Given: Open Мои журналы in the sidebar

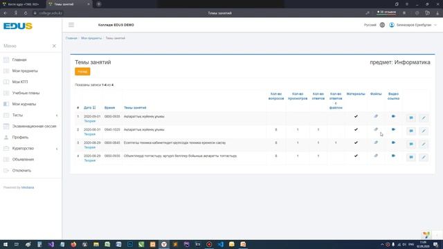Looking at the screenshot, I should coord(24,104).
